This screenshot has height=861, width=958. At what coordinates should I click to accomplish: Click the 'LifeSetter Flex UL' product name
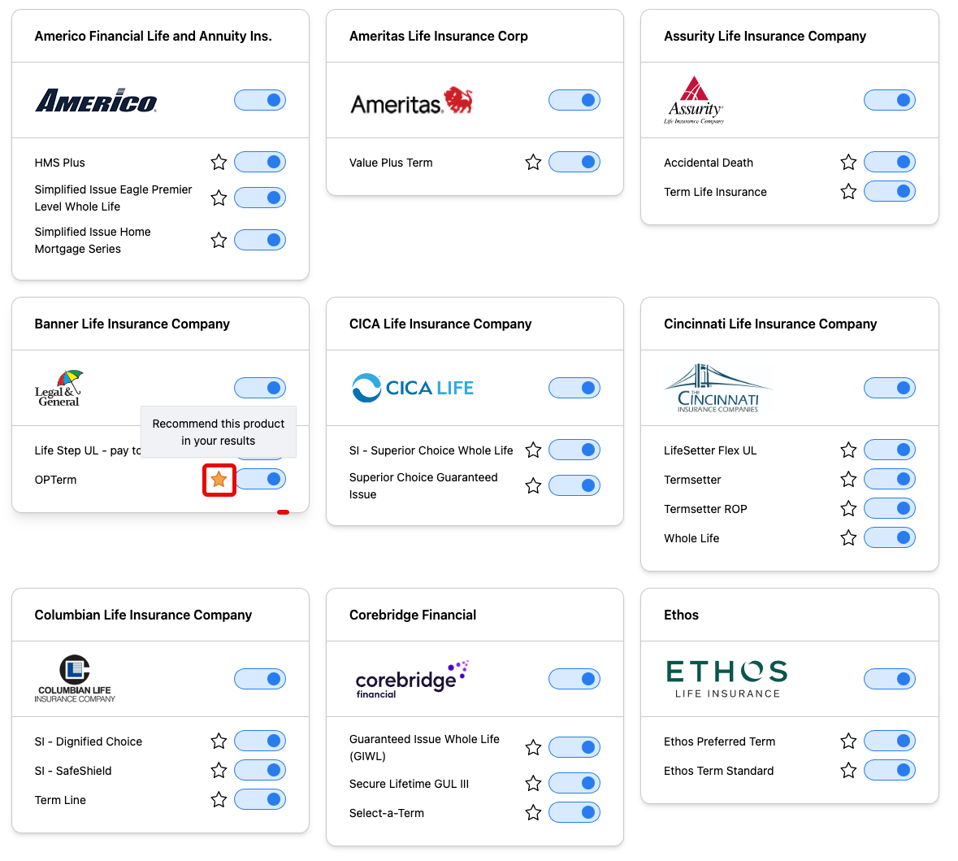(710, 450)
